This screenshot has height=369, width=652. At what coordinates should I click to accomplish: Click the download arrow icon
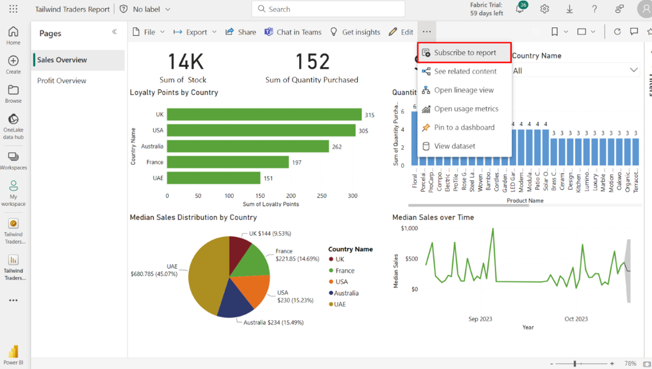570,9
